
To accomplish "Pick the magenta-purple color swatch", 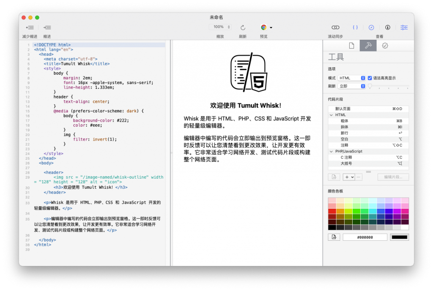I will [x=397, y=211].
